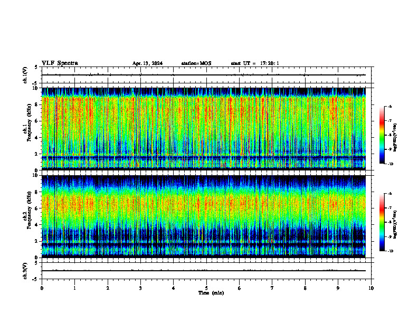418x323 pixels.
Task: Click the ch.2 frequency tick label "4"
Action: [37, 225]
